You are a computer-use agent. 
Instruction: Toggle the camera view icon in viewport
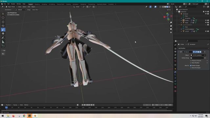(x=171, y=29)
